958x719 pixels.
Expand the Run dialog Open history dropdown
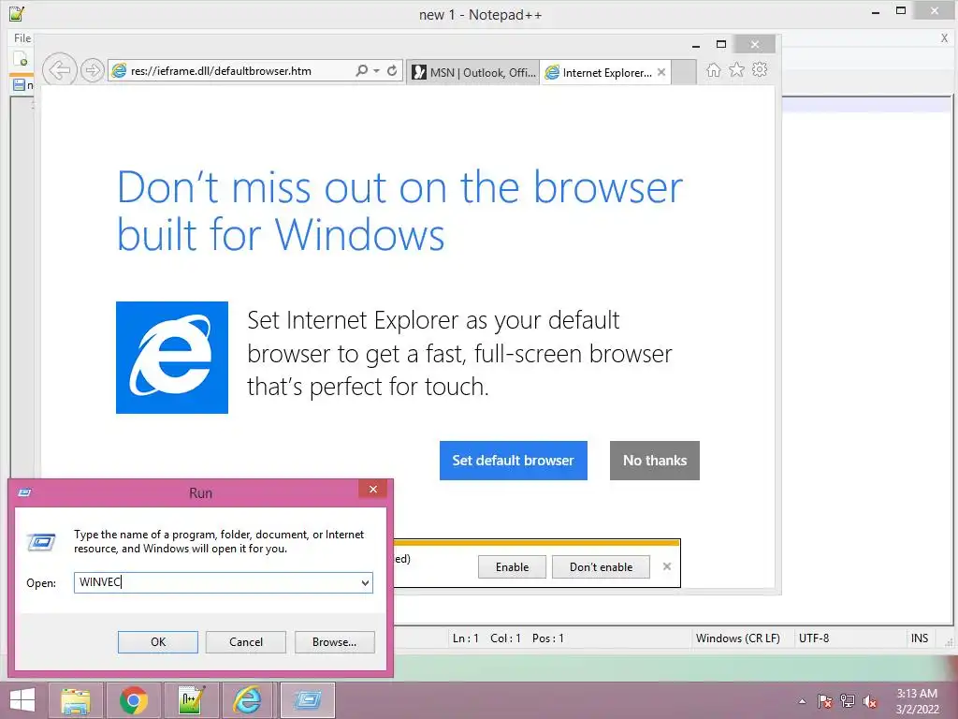pyautogui.click(x=365, y=582)
